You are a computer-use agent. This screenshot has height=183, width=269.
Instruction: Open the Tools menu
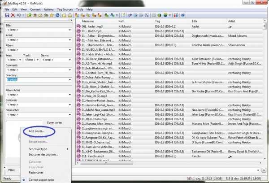pos(80,9)
